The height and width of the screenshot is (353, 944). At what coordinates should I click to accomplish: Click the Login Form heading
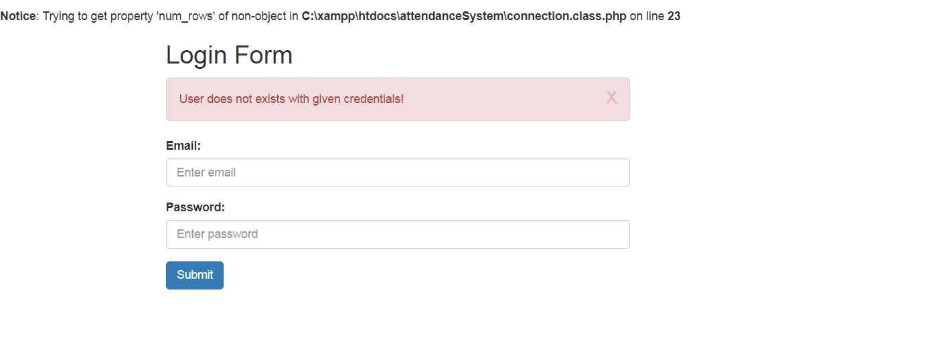click(229, 55)
